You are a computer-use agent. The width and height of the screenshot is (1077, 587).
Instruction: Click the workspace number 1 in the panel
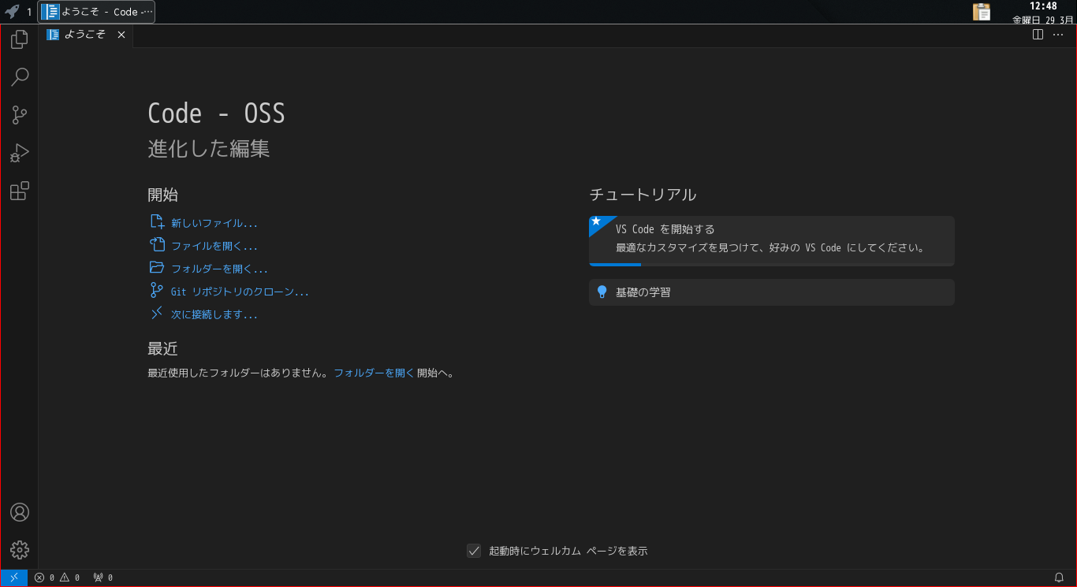[29, 12]
